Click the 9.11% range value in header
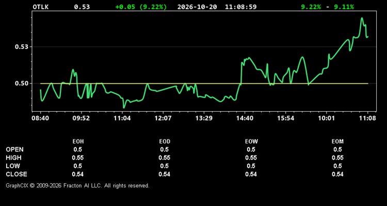 pyautogui.click(x=344, y=7)
